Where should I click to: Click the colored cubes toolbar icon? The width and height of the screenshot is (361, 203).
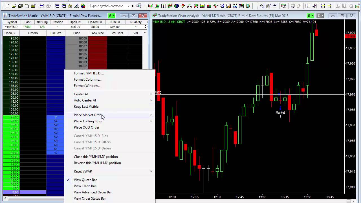coord(83,6)
